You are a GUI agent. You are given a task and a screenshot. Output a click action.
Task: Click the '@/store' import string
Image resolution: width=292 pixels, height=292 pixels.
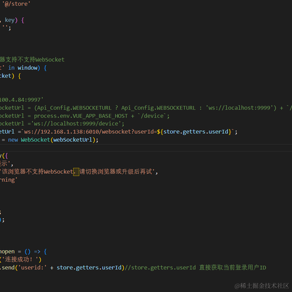(x=16, y=4)
